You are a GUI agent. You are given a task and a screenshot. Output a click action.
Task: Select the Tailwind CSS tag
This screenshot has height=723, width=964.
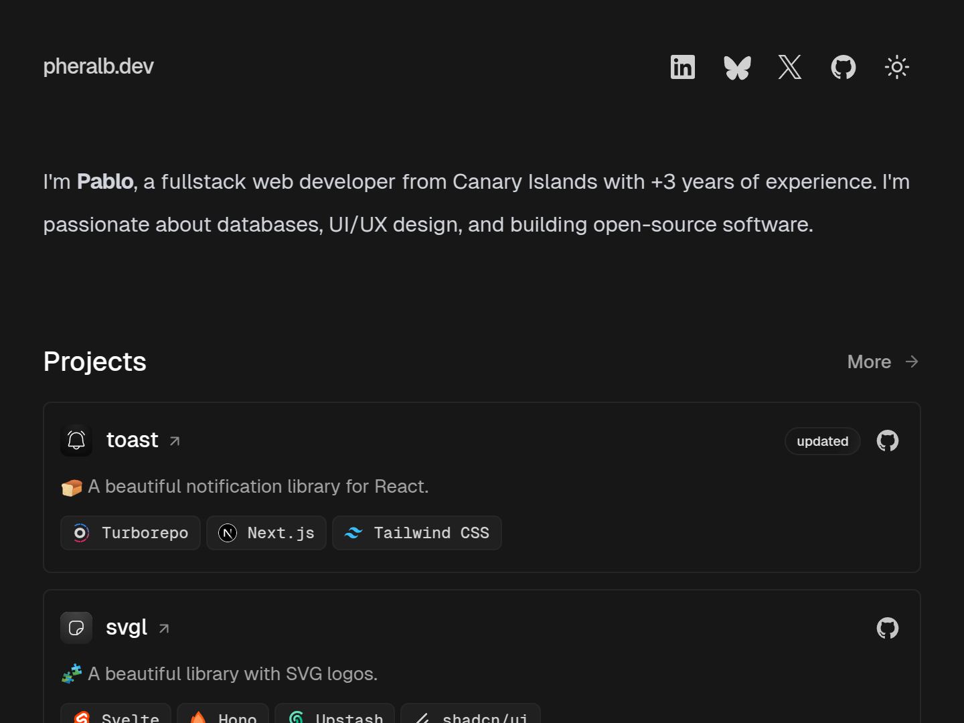tap(417, 533)
